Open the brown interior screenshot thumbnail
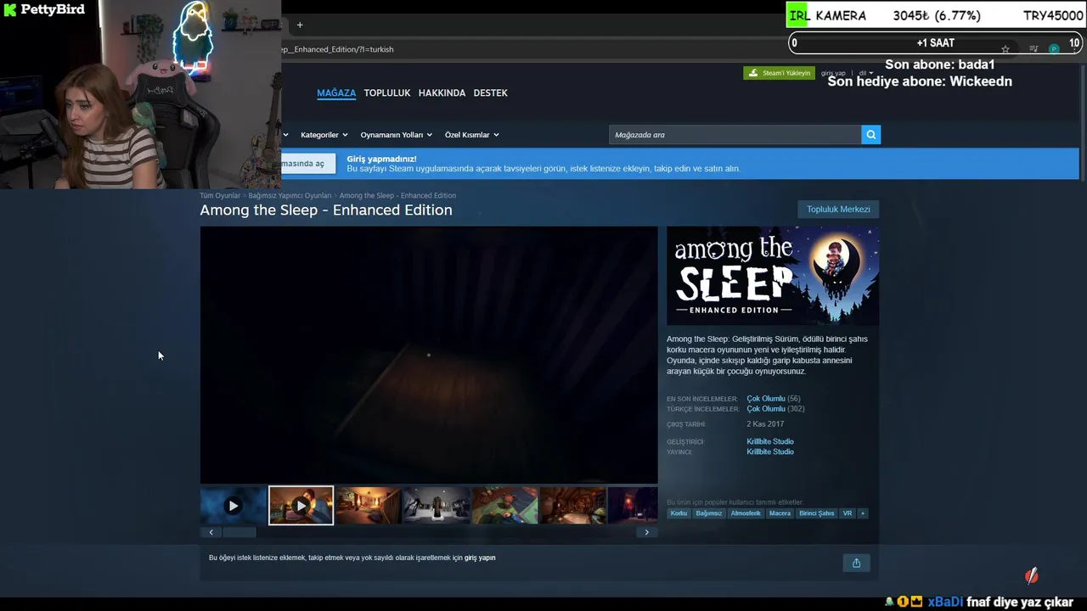Image resolution: width=1087 pixels, height=611 pixels. pos(572,506)
